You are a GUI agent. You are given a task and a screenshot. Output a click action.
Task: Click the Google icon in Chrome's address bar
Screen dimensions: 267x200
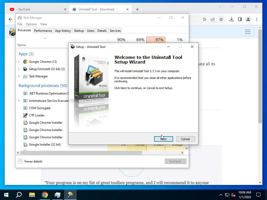pyautogui.click(x=204, y=19)
